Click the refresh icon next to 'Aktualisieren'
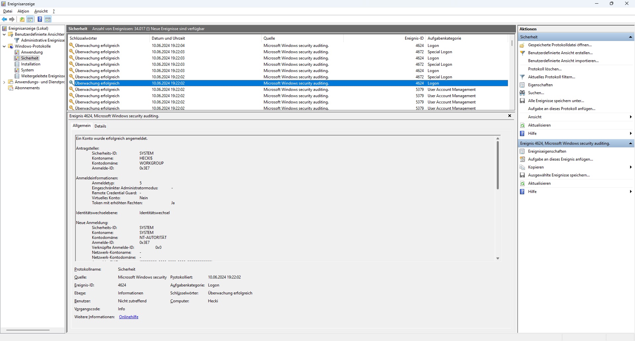This screenshot has width=635, height=341. pos(523,125)
